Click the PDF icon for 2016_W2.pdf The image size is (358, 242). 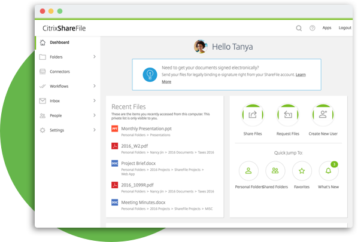point(114,146)
